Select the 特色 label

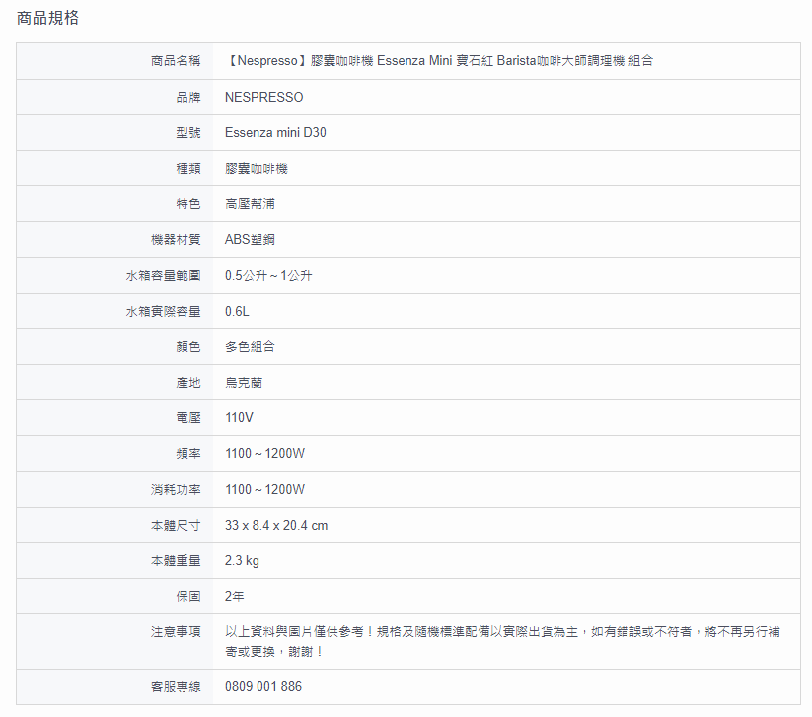[x=188, y=204]
